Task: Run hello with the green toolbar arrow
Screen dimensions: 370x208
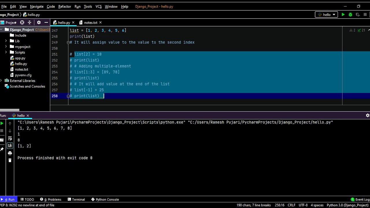Action: (343, 14)
